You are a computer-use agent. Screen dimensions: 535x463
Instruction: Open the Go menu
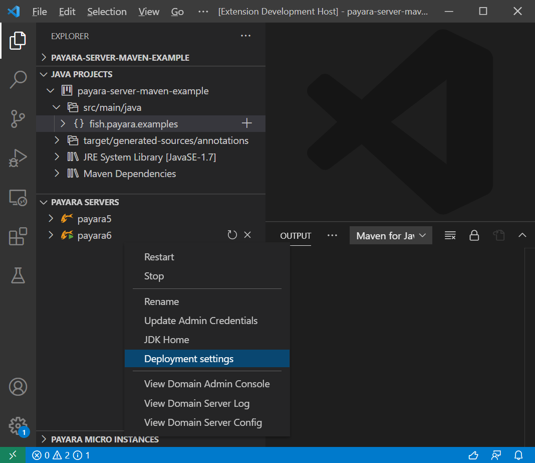177,12
